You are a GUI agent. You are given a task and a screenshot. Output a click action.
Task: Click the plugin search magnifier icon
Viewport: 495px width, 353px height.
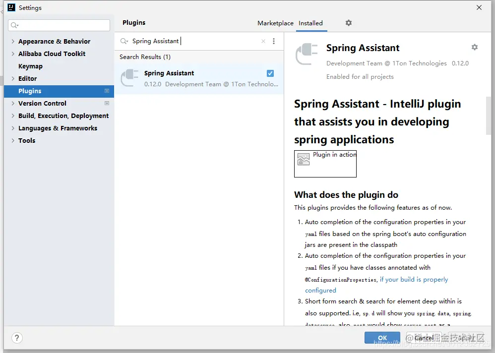(124, 41)
